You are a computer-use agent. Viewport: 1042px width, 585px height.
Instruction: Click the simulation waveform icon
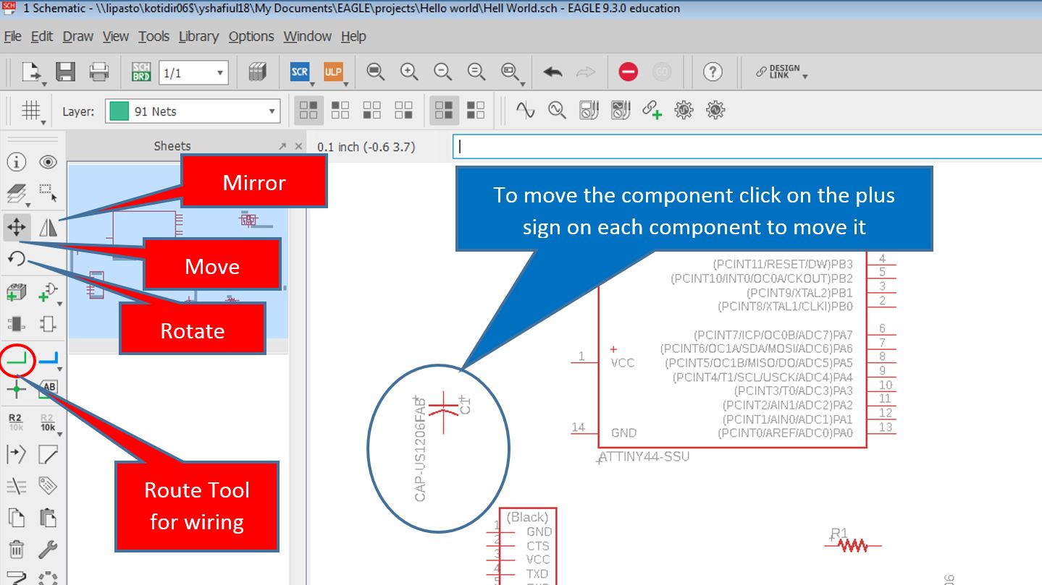pos(525,110)
